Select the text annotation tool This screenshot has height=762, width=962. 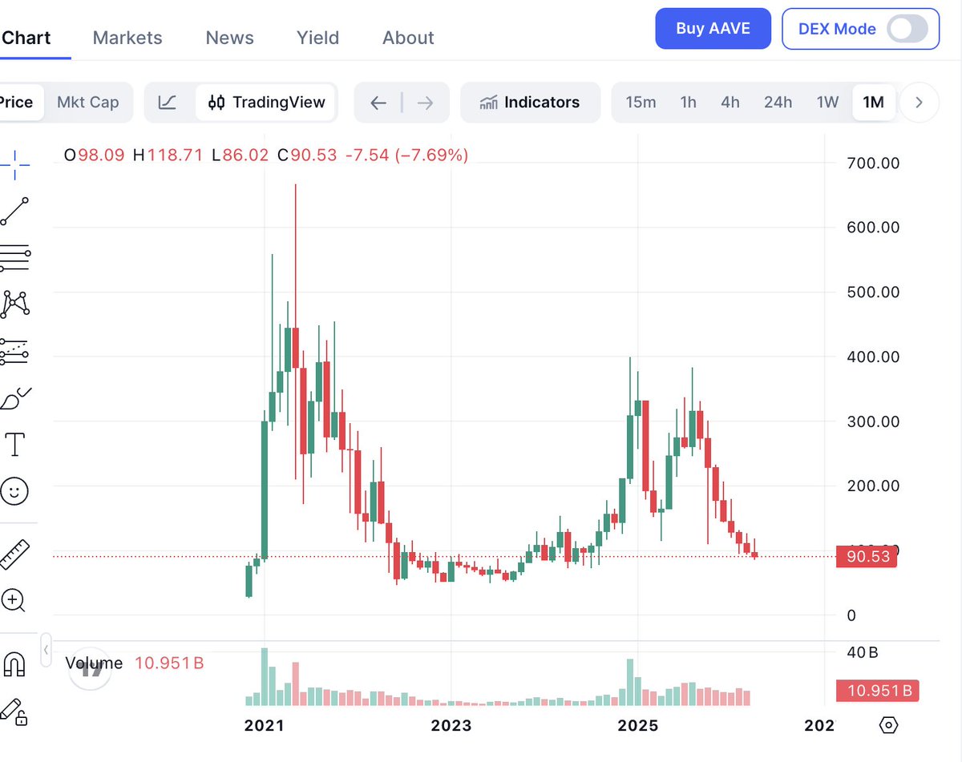point(14,443)
